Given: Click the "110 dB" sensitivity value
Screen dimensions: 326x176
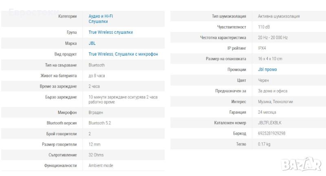Looking at the screenshot, I should coord(264,27).
